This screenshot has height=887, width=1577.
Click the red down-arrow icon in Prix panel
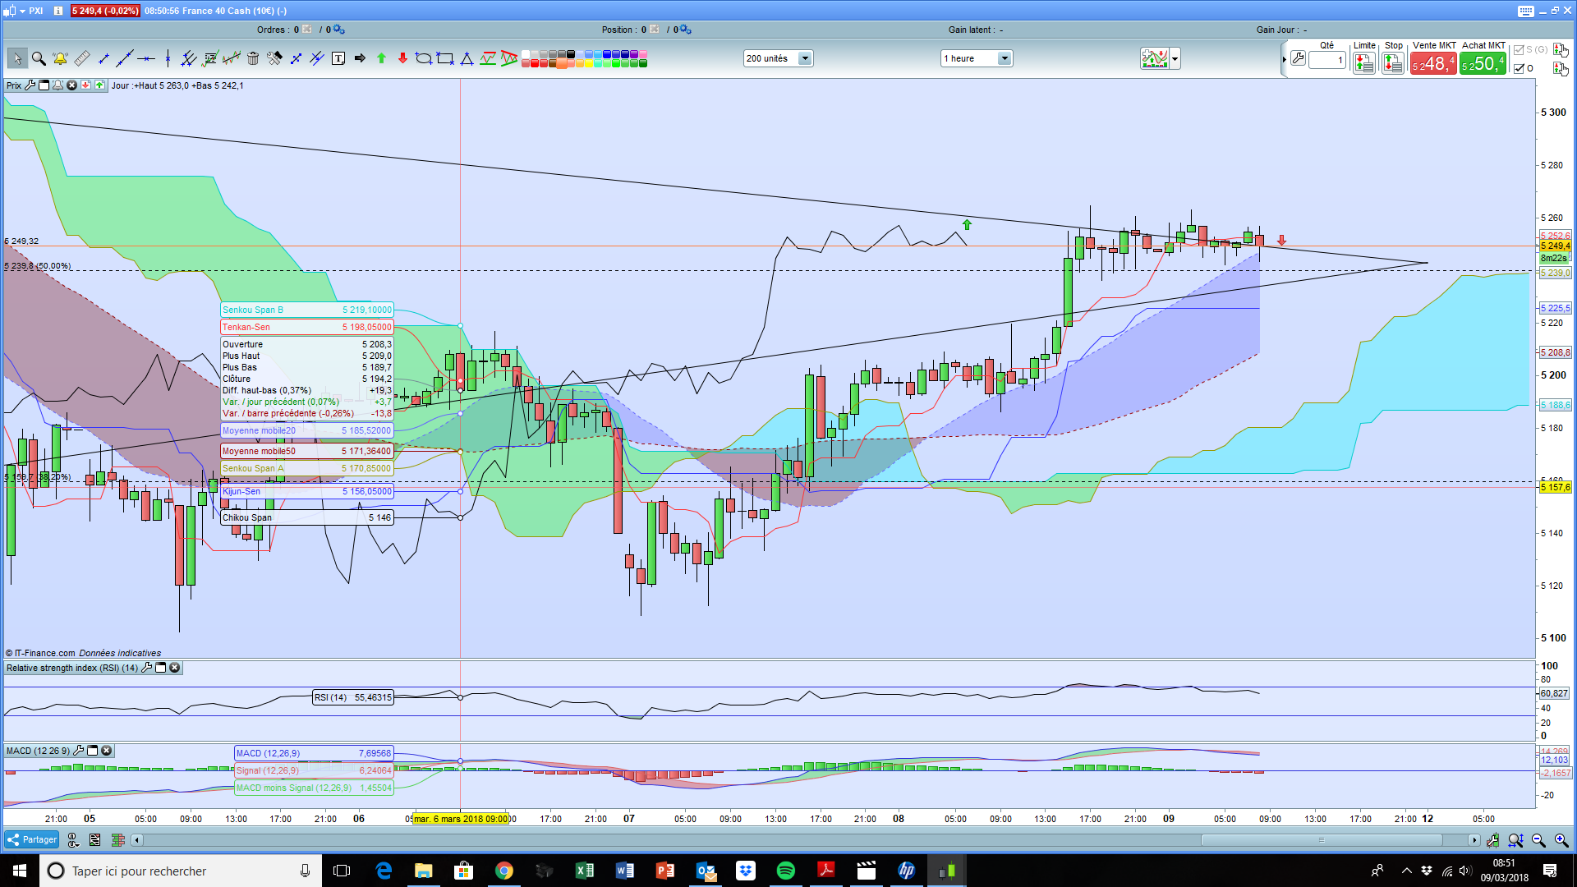point(85,85)
